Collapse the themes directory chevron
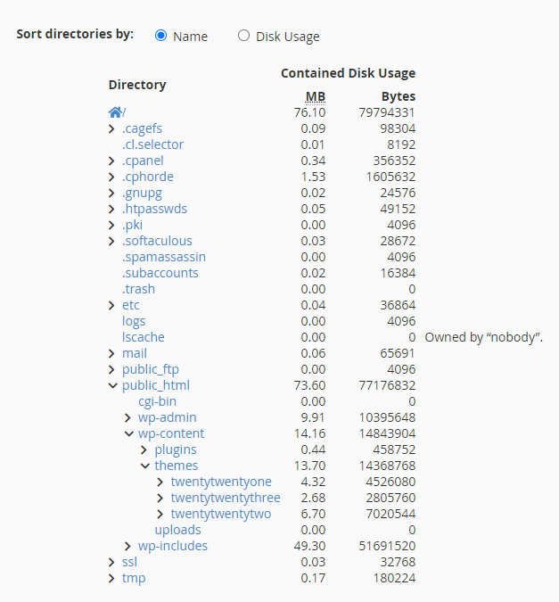 (x=145, y=466)
